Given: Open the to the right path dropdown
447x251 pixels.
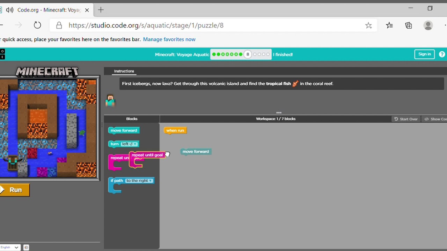Looking at the screenshot, I should click(139, 181).
